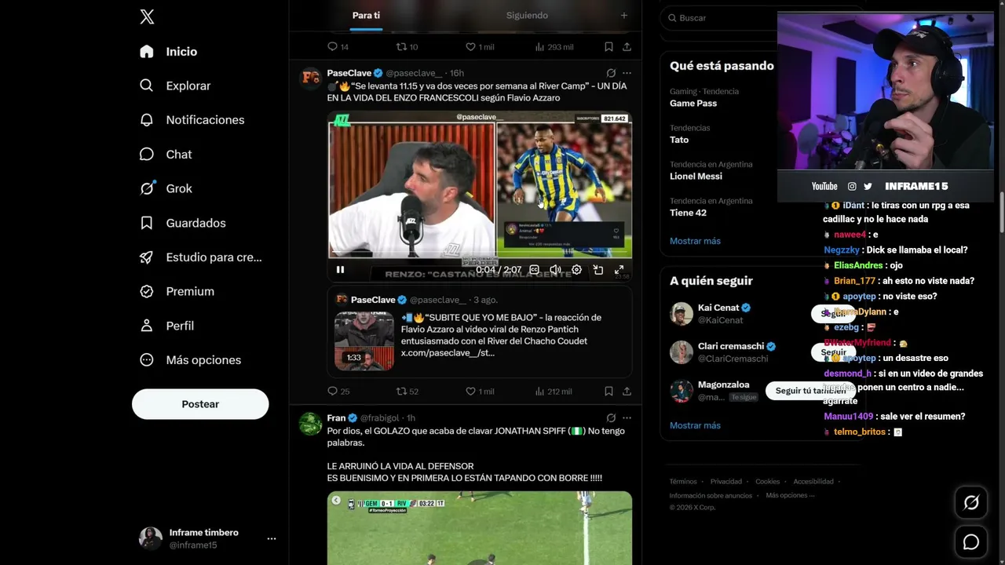This screenshot has width=1005, height=565.
Task: Mute the PaseClave video
Action: click(x=555, y=270)
